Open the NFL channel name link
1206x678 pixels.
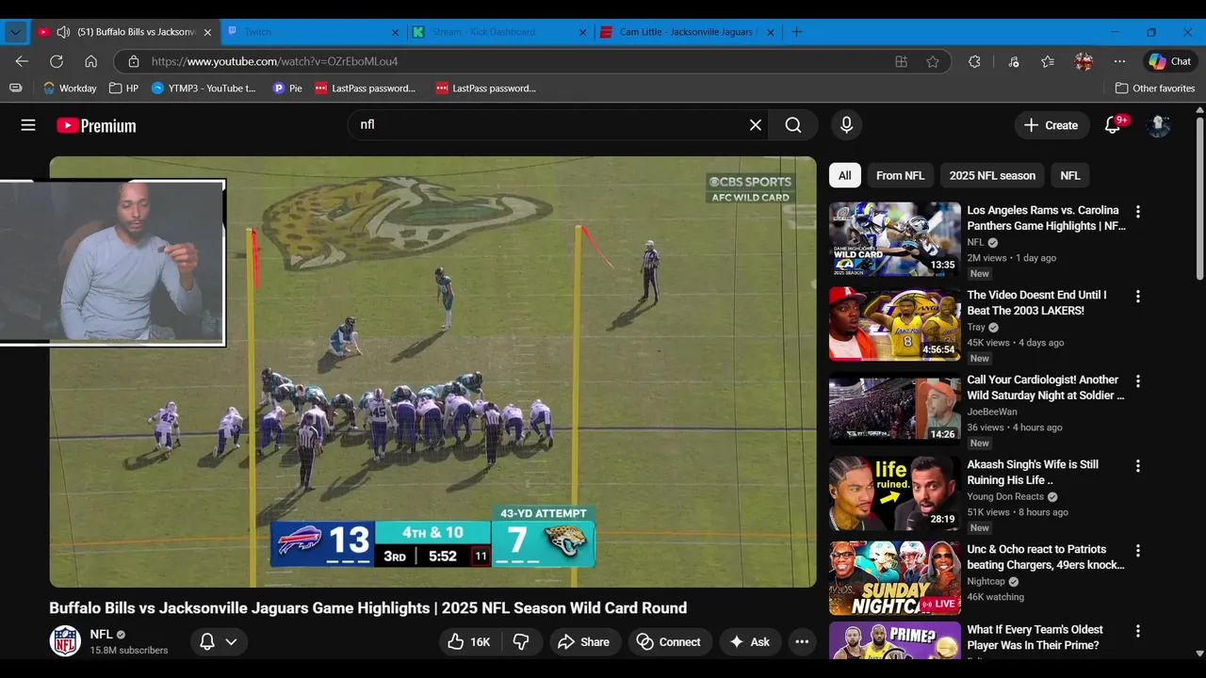tap(101, 635)
